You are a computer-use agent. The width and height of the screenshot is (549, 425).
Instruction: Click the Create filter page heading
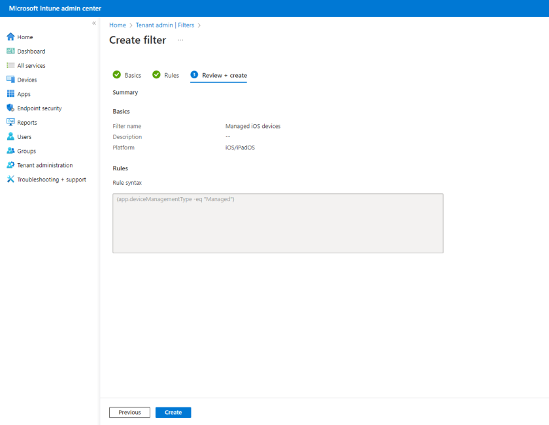[138, 40]
